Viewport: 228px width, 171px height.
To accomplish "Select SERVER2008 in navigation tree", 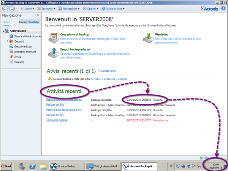I will coord(18,31).
